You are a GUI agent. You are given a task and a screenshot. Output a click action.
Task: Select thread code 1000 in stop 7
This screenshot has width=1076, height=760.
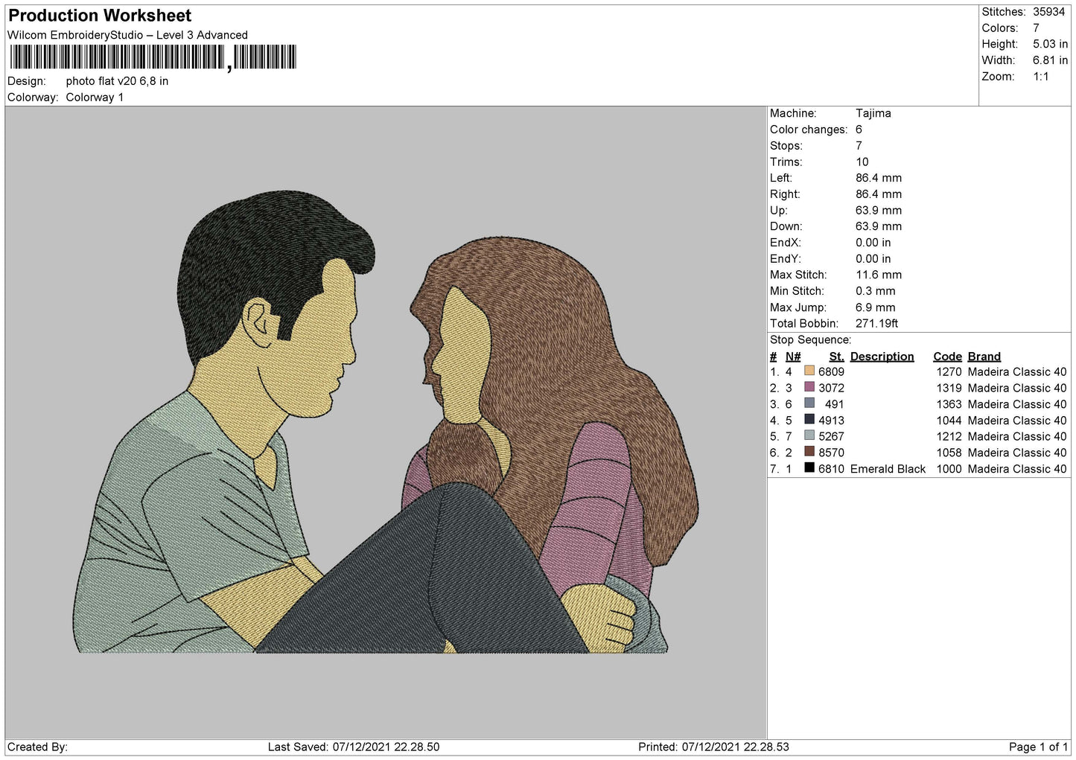click(x=949, y=469)
